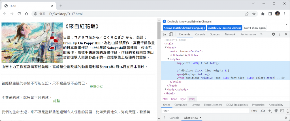This screenshot has height=121, width=290.
Task: Toggle the computed styles sidebar
Action: (282, 111)
